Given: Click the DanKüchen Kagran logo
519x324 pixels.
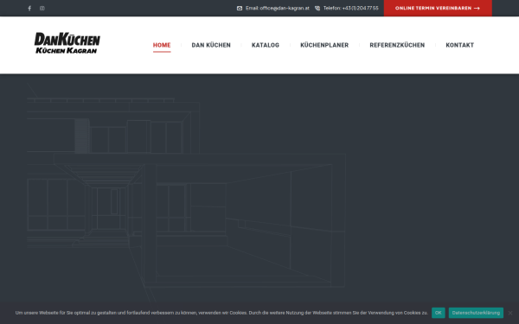Looking at the screenshot, I should tap(67, 43).
